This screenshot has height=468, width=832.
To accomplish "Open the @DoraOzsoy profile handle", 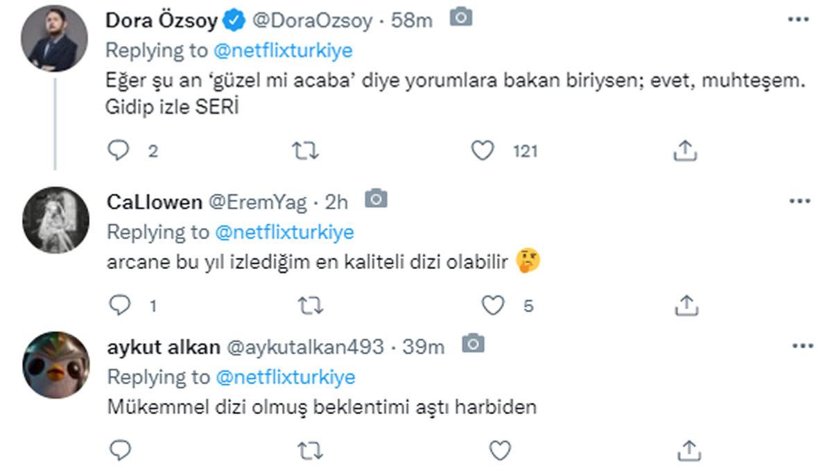I will (x=315, y=21).
